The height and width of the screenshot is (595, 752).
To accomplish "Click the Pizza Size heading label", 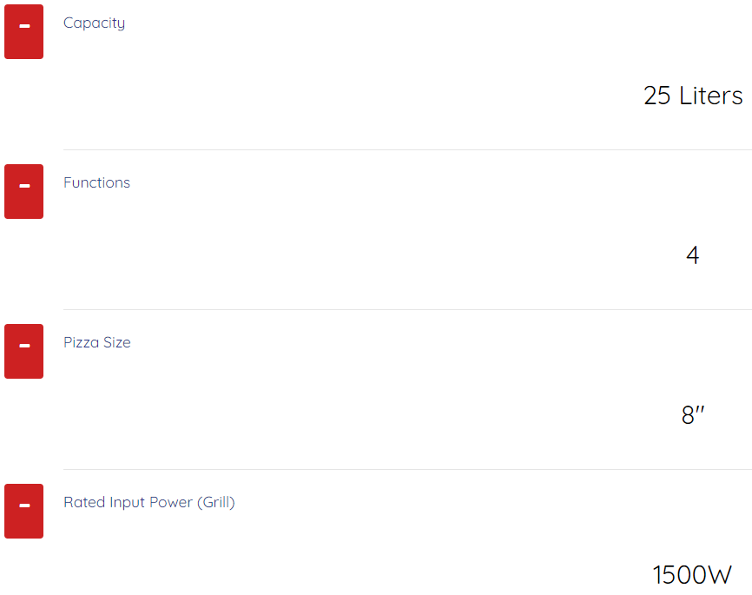I will coord(97,342).
